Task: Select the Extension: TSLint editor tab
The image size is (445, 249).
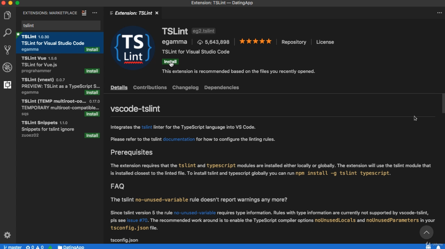Action: tap(133, 13)
